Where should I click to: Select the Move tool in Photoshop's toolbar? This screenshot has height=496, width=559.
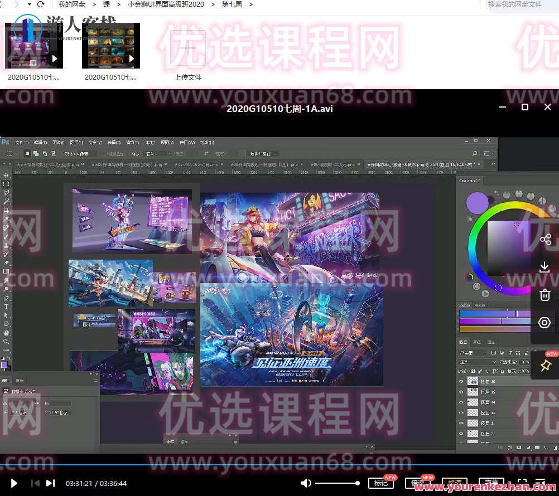click(6, 176)
